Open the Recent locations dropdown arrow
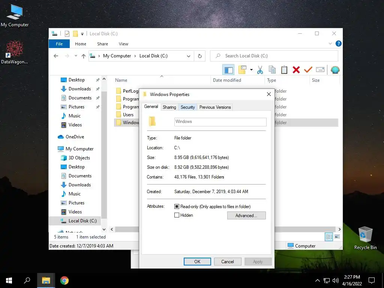 click(76, 56)
